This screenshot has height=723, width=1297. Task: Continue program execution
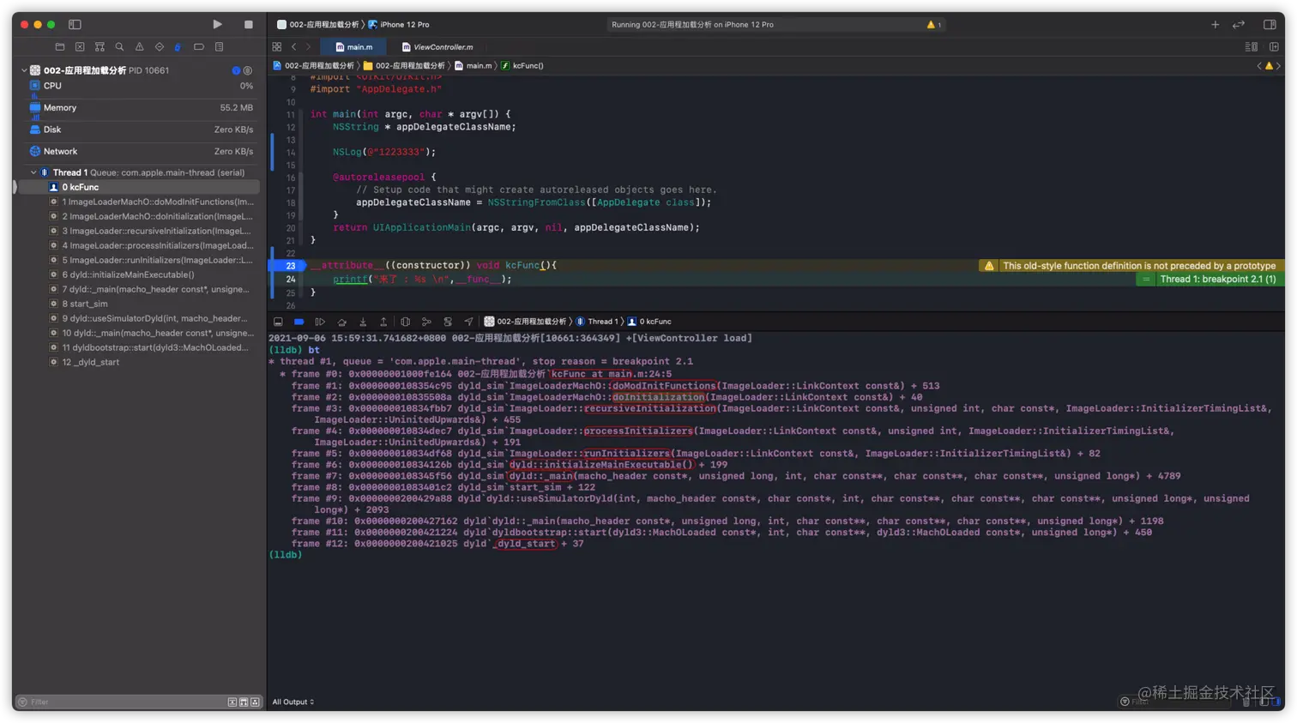(320, 322)
